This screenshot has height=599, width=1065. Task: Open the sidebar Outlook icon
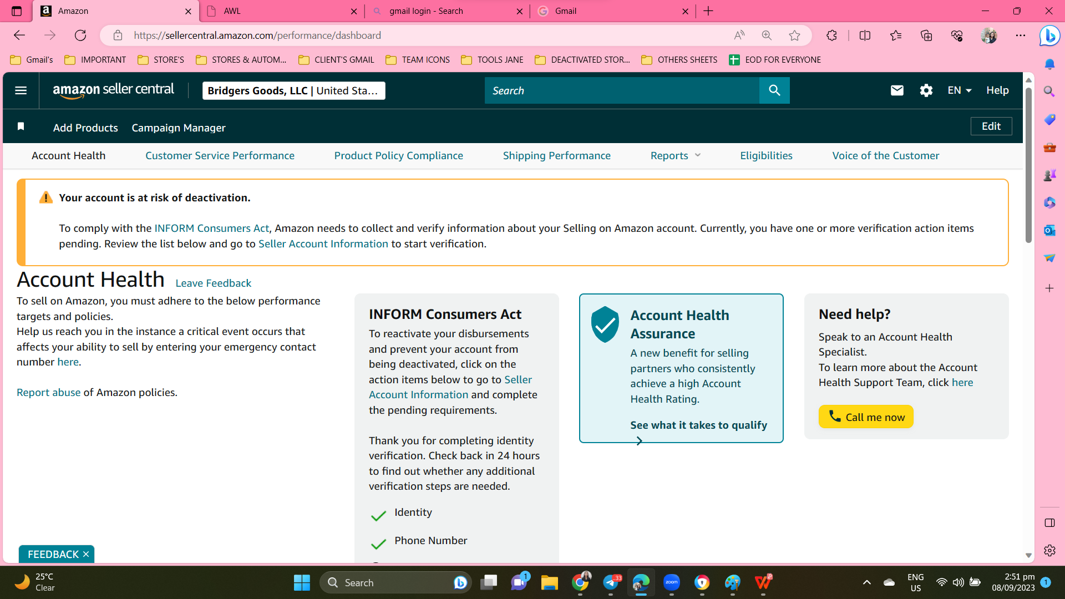click(x=1049, y=230)
